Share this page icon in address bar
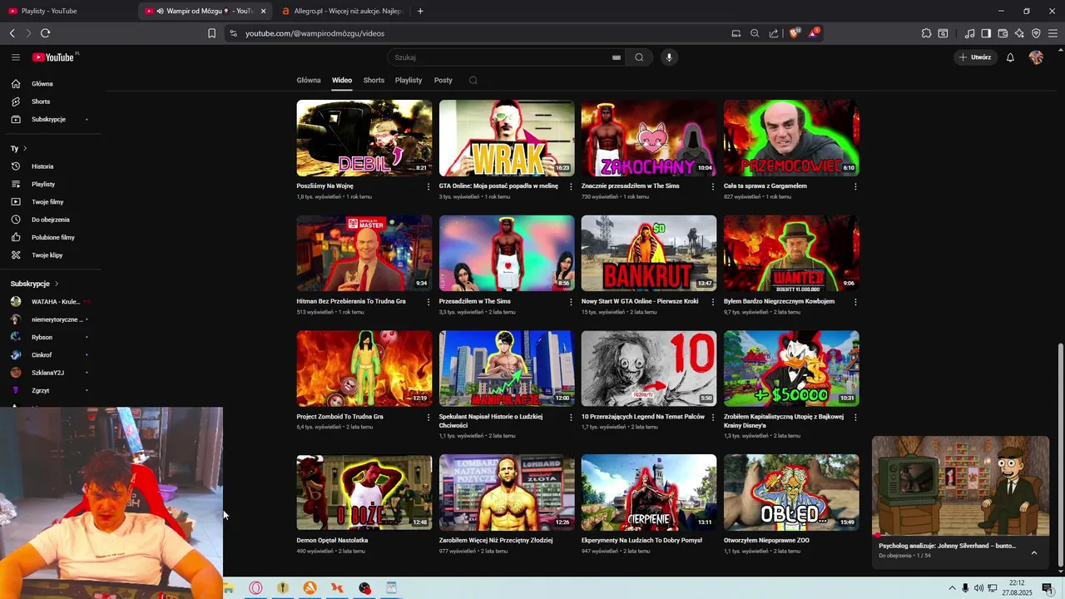 coord(774,33)
